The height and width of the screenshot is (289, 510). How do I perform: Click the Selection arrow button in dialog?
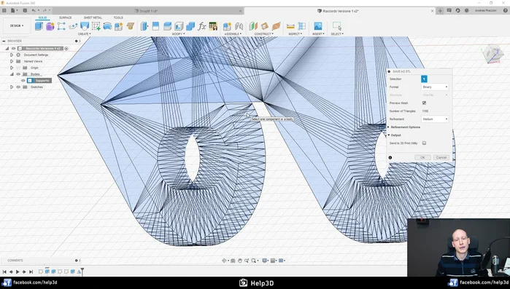click(424, 79)
